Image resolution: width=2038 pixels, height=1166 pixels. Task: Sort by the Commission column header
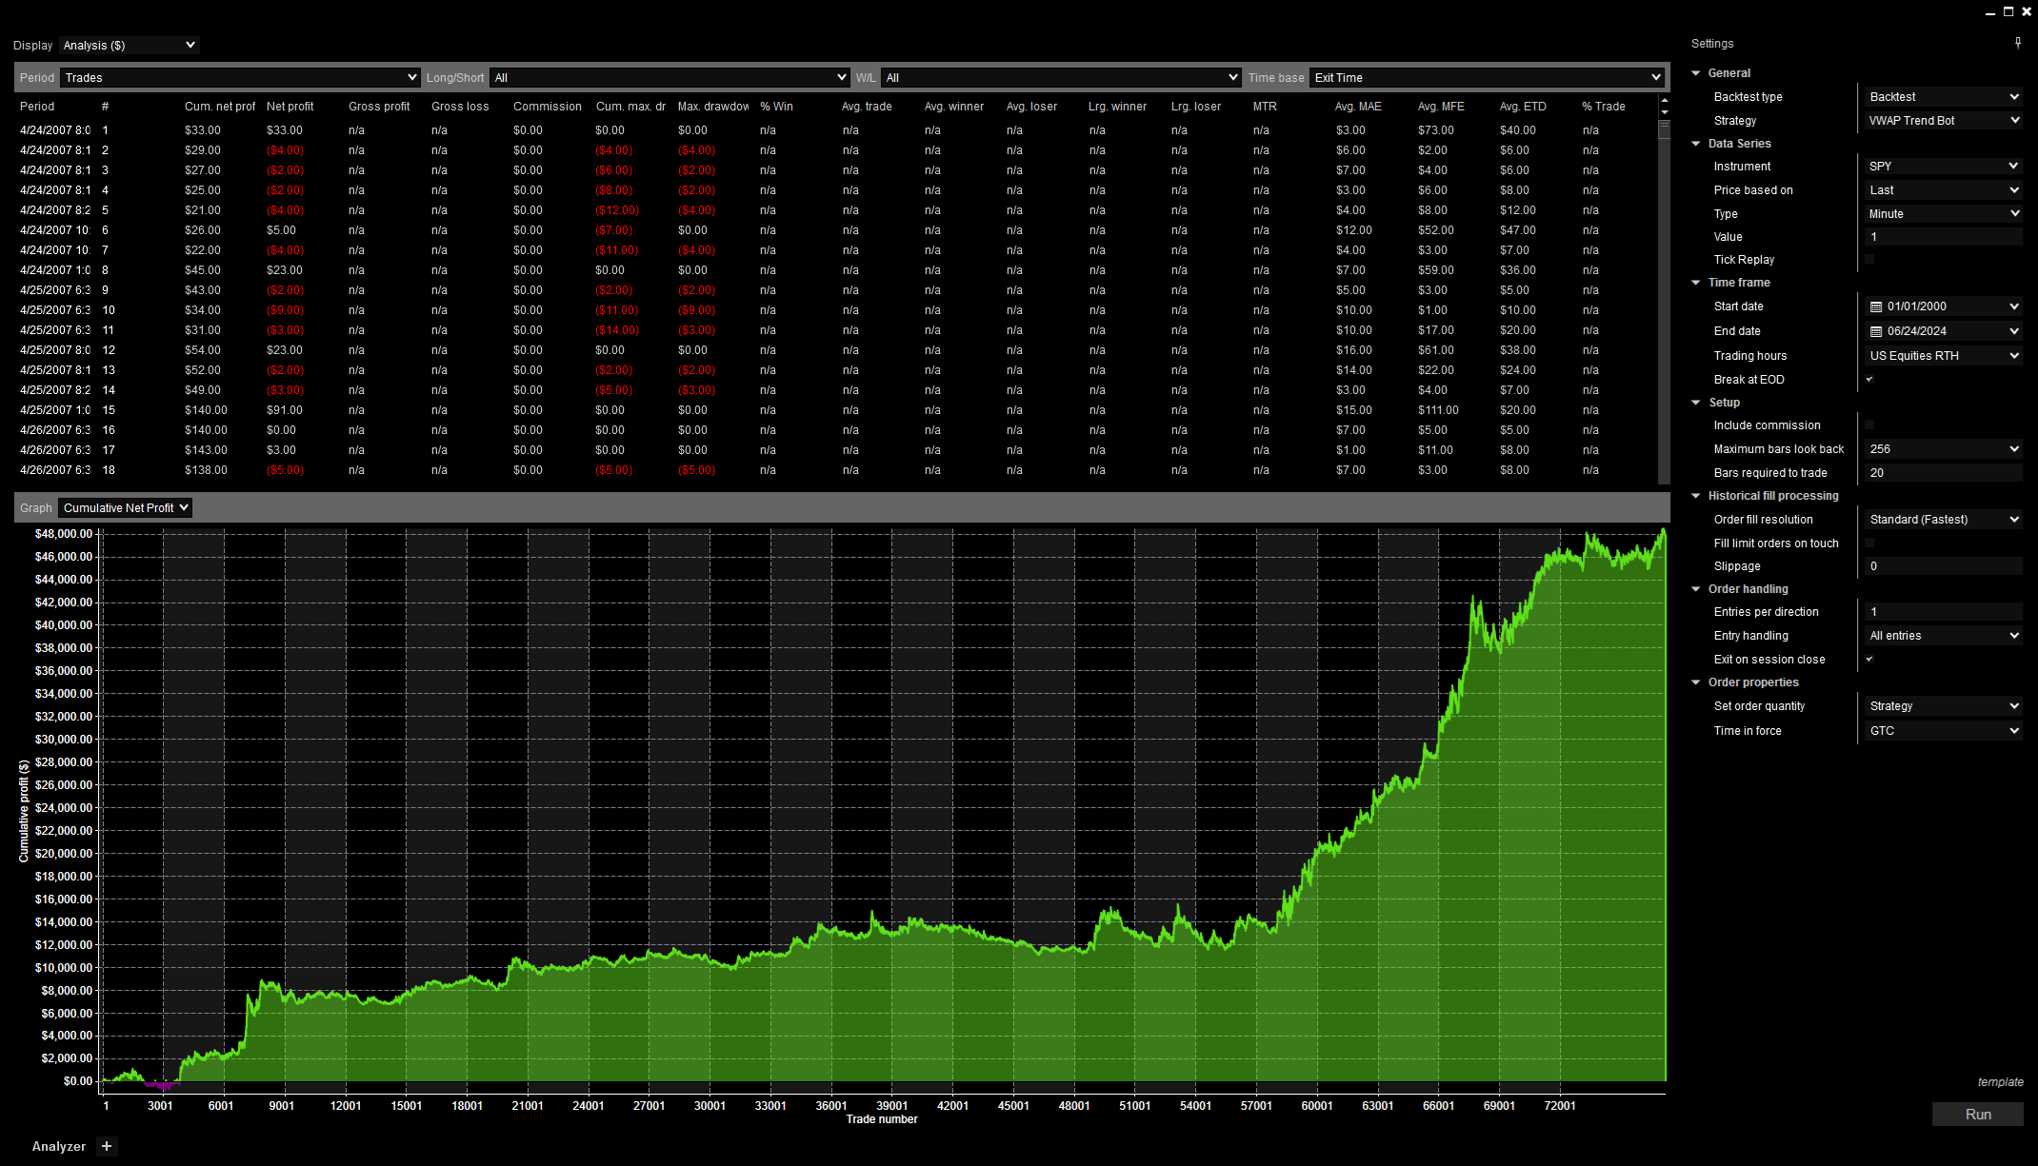tap(547, 107)
